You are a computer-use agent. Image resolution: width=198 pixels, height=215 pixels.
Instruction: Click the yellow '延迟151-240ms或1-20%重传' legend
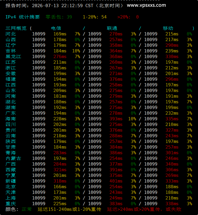click(69, 209)
